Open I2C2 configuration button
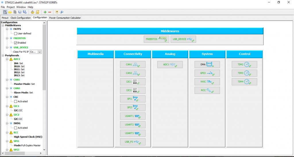The image size is (294, 157). click(x=133, y=90)
